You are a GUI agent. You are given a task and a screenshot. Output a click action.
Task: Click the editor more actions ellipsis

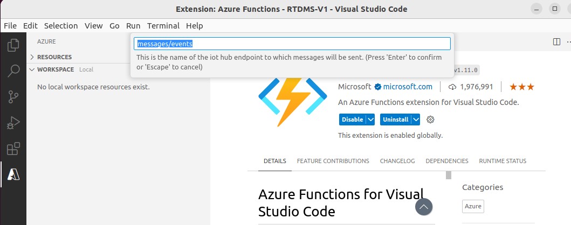pos(568,42)
